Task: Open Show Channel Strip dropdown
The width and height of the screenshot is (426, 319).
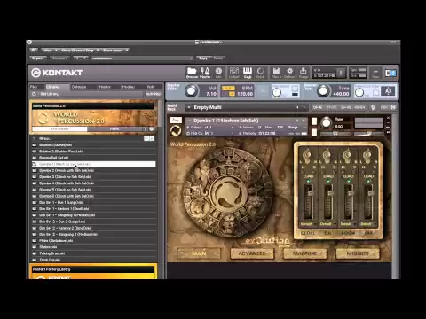Action: [79, 51]
